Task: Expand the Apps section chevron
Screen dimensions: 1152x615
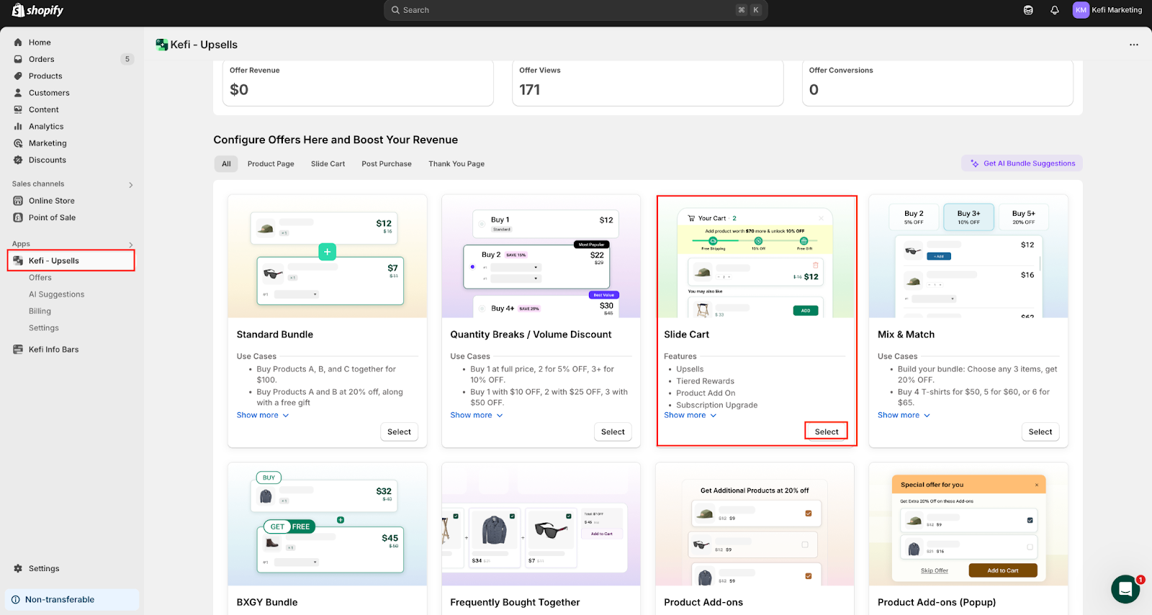Action: [130, 245]
